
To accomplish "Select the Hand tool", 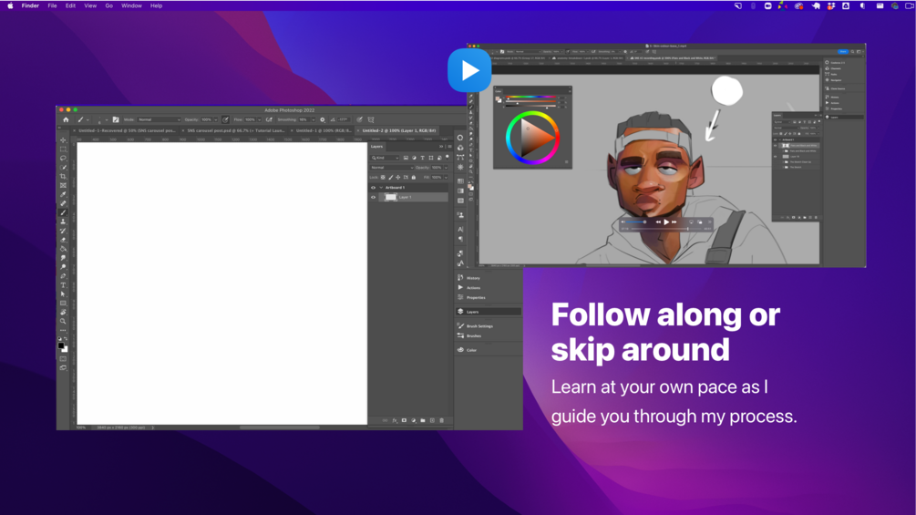I will coord(63,313).
